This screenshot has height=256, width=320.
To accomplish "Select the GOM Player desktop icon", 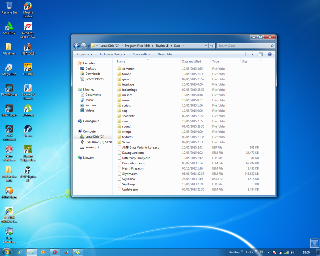I will (x=9, y=192).
